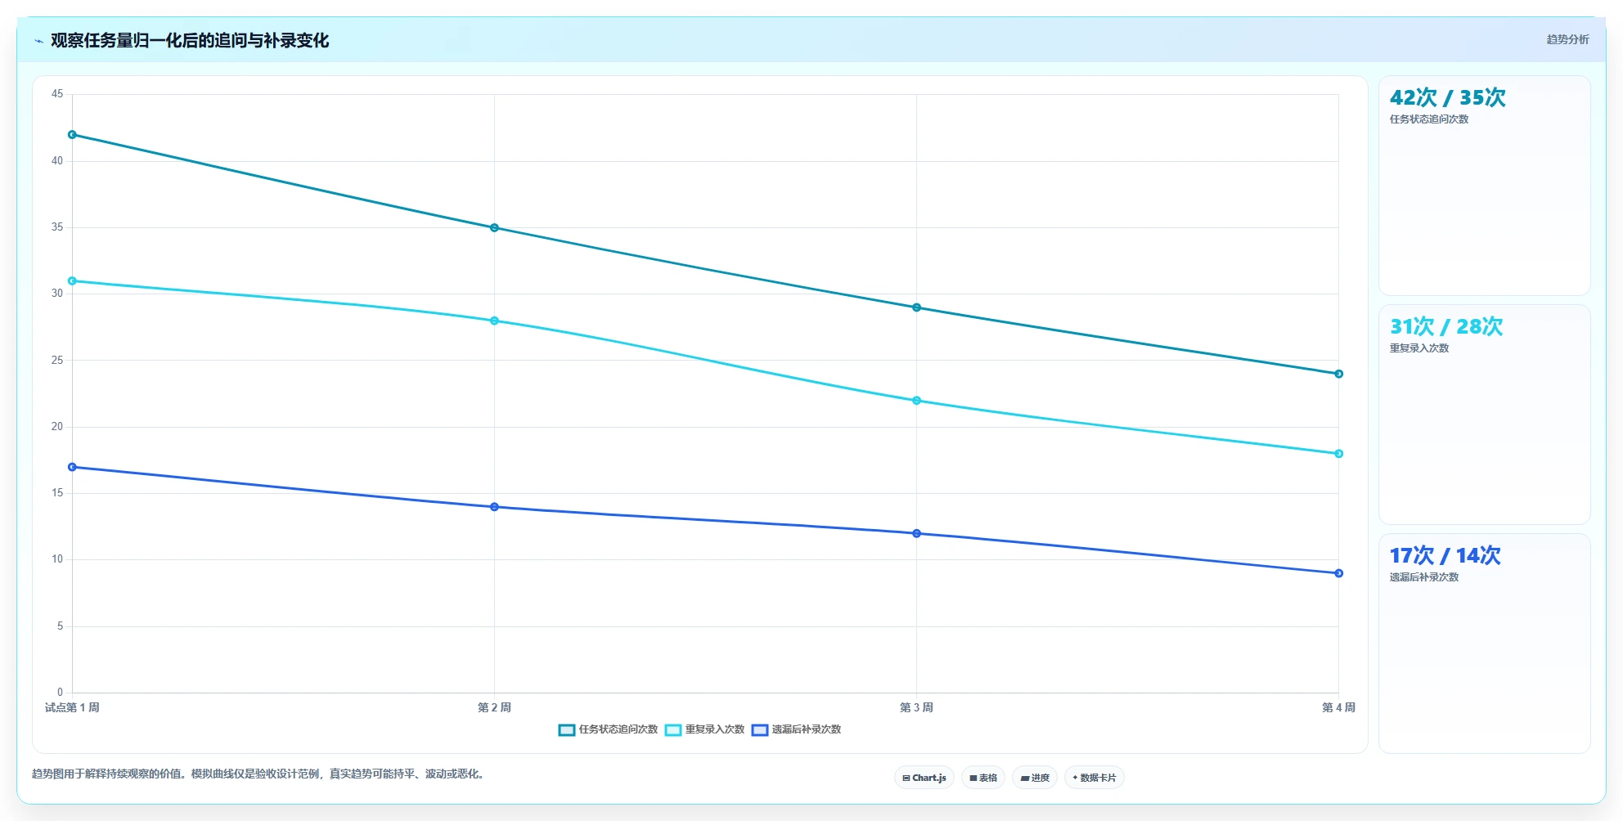Click the y-axis tick label 15
This screenshot has width=1623, height=821.
click(57, 493)
